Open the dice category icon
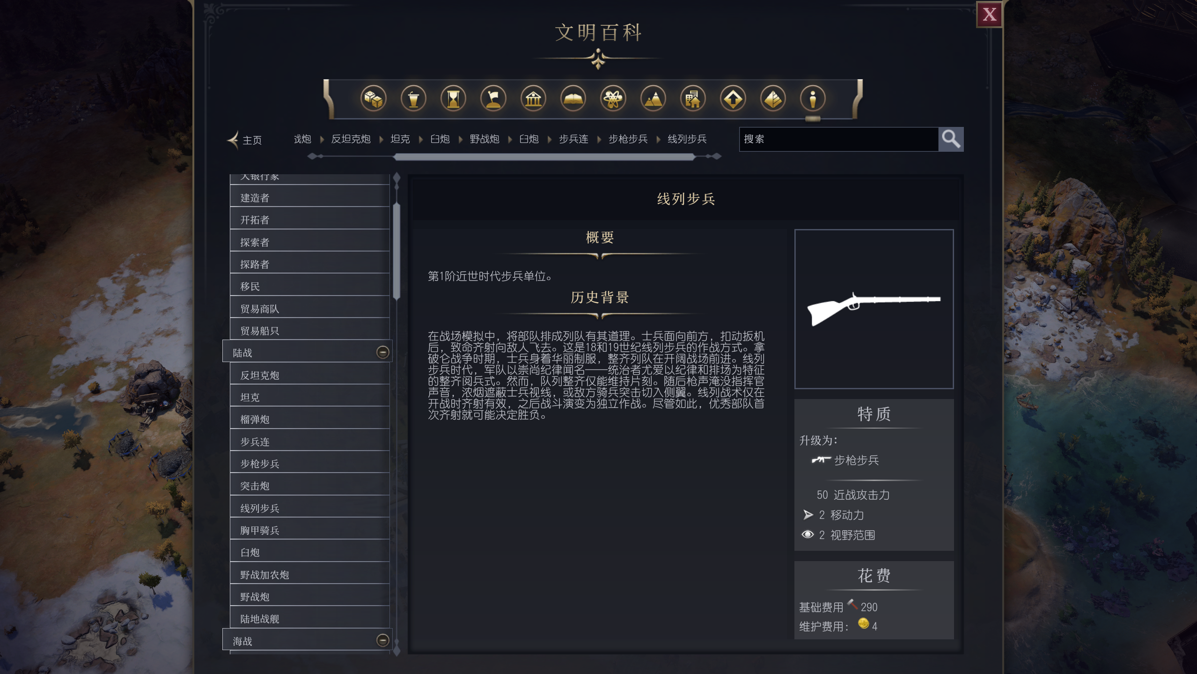 point(373,99)
